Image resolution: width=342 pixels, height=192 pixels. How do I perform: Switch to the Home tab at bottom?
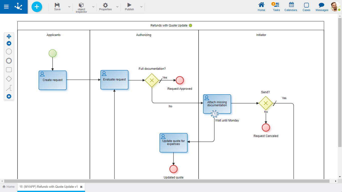(9, 187)
